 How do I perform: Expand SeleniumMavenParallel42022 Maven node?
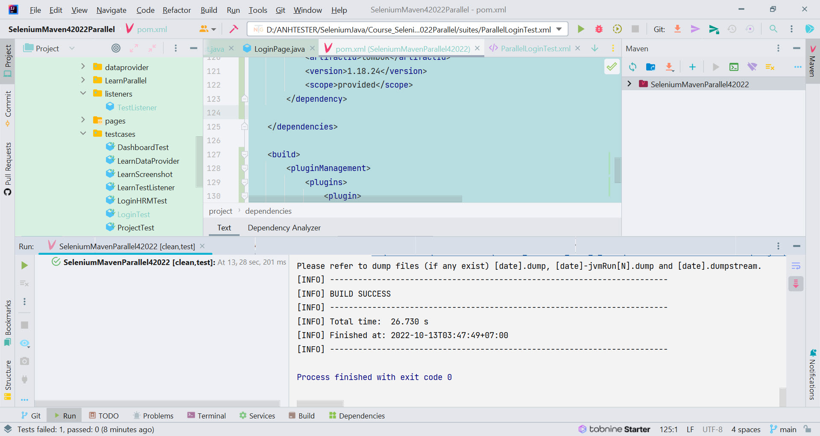pyautogui.click(x=629, y=84)
